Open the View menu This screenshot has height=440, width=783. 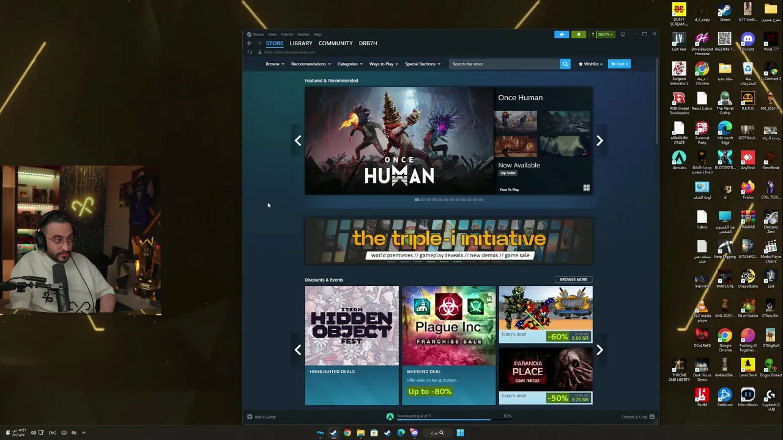point(272,34)
